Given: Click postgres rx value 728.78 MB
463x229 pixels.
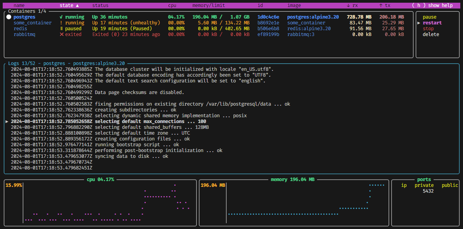Looking at the screenshot, I should point(359,17).
